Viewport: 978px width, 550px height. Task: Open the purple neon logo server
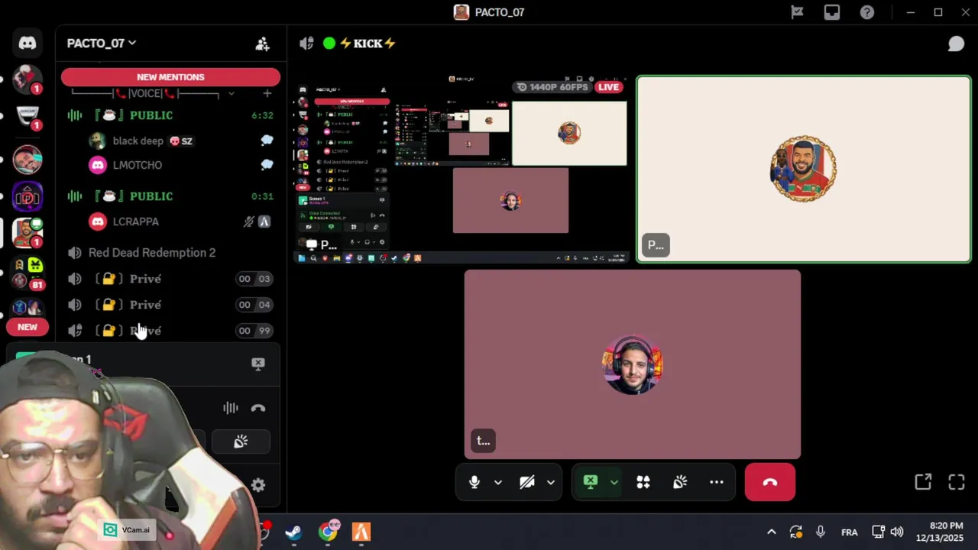click(28, 197)
